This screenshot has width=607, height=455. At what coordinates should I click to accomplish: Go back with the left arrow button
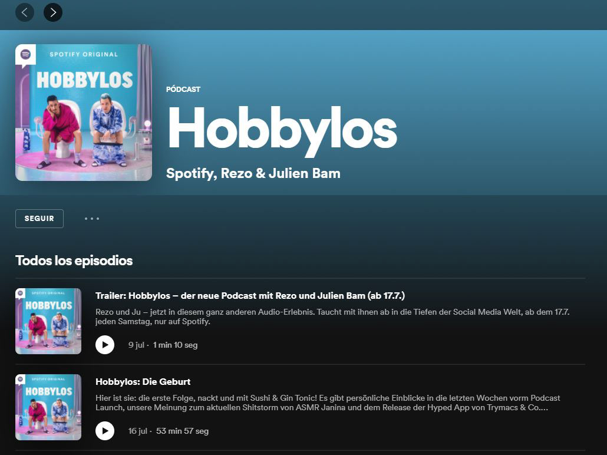pyautogui.click(x=25, y=12)
